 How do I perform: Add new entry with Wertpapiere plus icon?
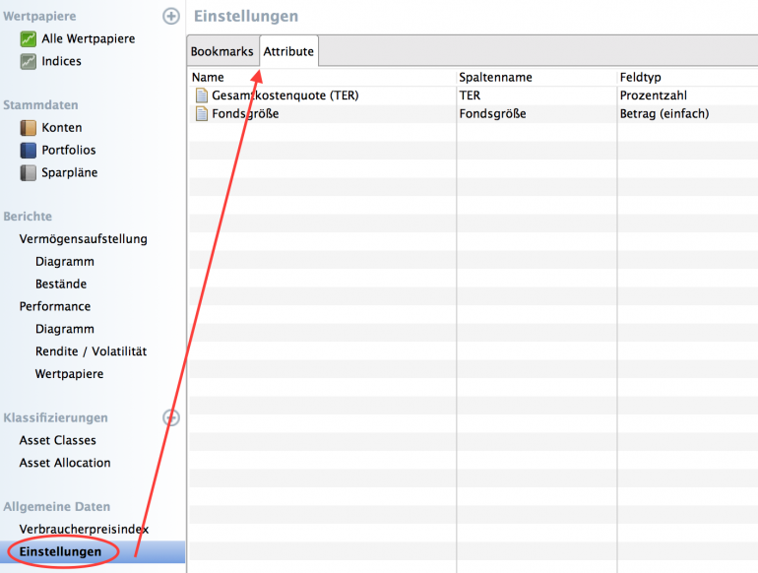click(x=171, y=17)
